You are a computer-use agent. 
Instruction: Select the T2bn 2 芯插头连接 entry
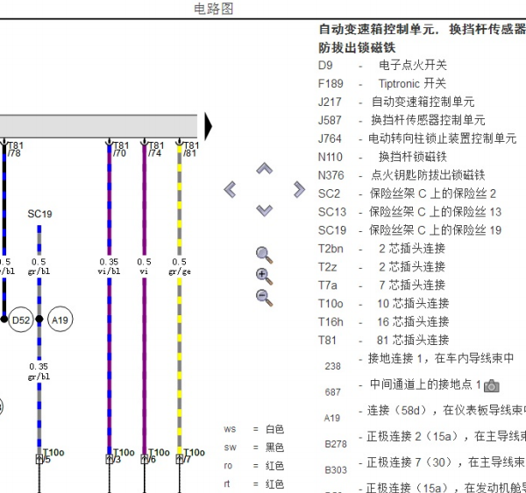click(x=381, y=249)
